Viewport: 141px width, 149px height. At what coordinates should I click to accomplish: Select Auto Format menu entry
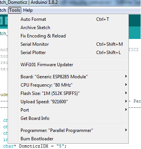pyautogui.click(x=74, y=19)
